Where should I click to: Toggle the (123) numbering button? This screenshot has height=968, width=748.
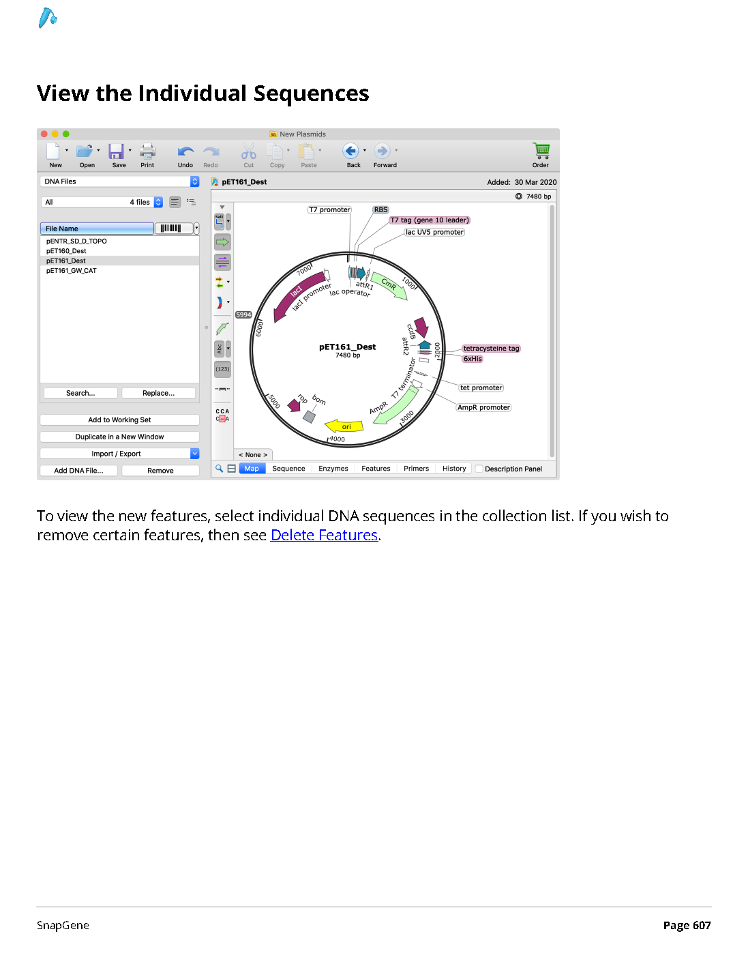(222, 369)
